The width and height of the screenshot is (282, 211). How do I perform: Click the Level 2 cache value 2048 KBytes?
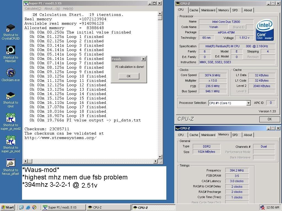[x=262, y=86]
